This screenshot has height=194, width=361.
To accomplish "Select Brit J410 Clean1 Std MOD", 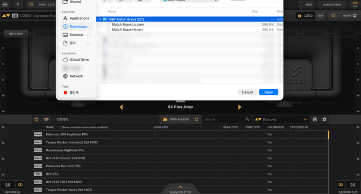I will coord(180,158).
